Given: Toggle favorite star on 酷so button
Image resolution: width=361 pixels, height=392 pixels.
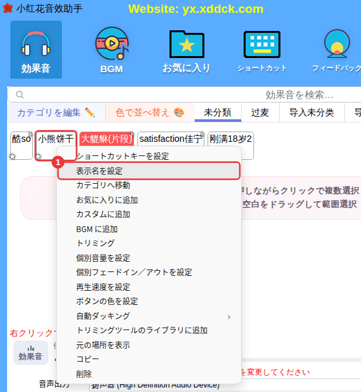Looking at the screenshot, I should 12,157.
